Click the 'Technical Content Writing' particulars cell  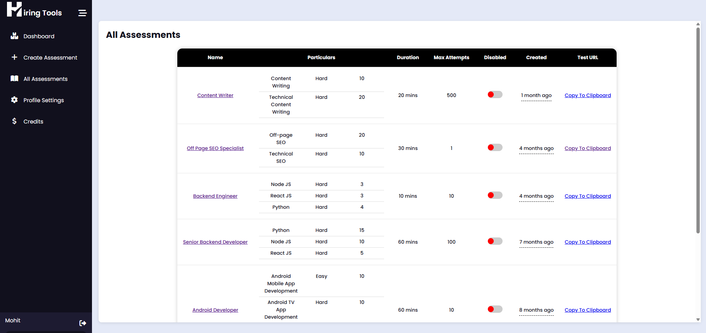[x=281, y=104]
